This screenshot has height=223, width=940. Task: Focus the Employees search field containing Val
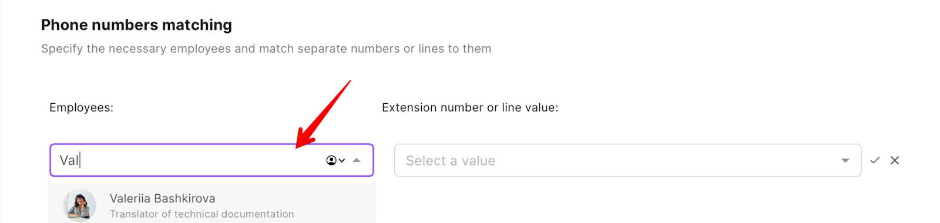pyautogui.click(x=211, y=160)
